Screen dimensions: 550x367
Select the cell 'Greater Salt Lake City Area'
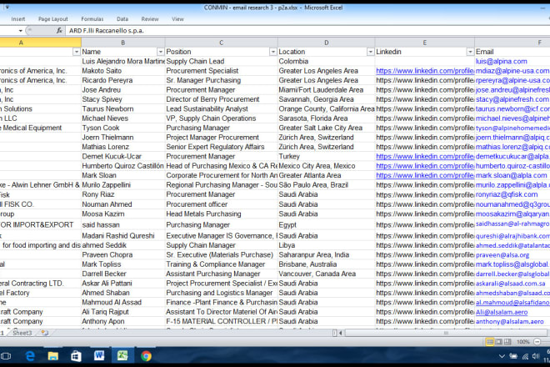[326, 128]
